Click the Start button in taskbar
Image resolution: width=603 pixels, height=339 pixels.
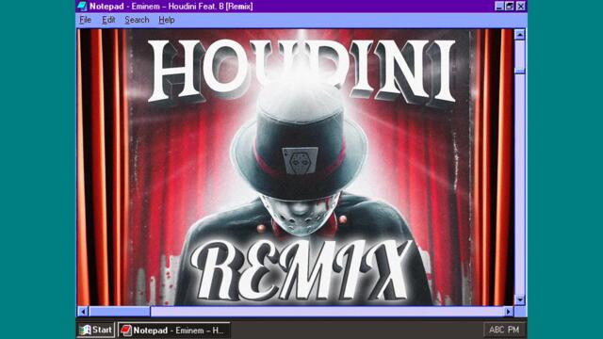pyautogui.click(x=96, y=330)
